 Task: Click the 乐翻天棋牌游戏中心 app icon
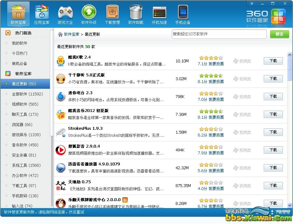point(61,203)
